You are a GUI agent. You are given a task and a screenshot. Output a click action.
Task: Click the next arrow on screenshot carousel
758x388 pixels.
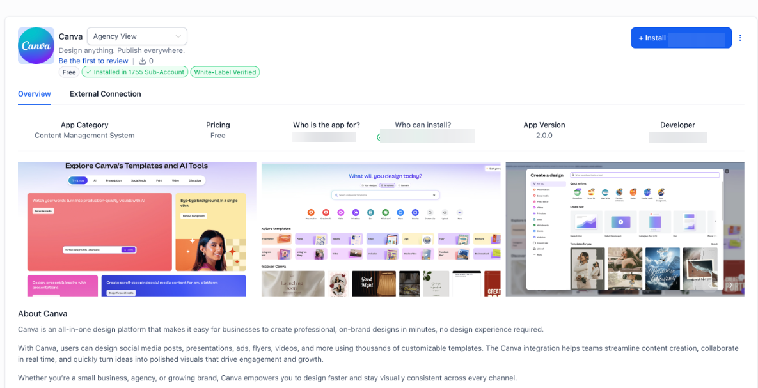point(730,286)
